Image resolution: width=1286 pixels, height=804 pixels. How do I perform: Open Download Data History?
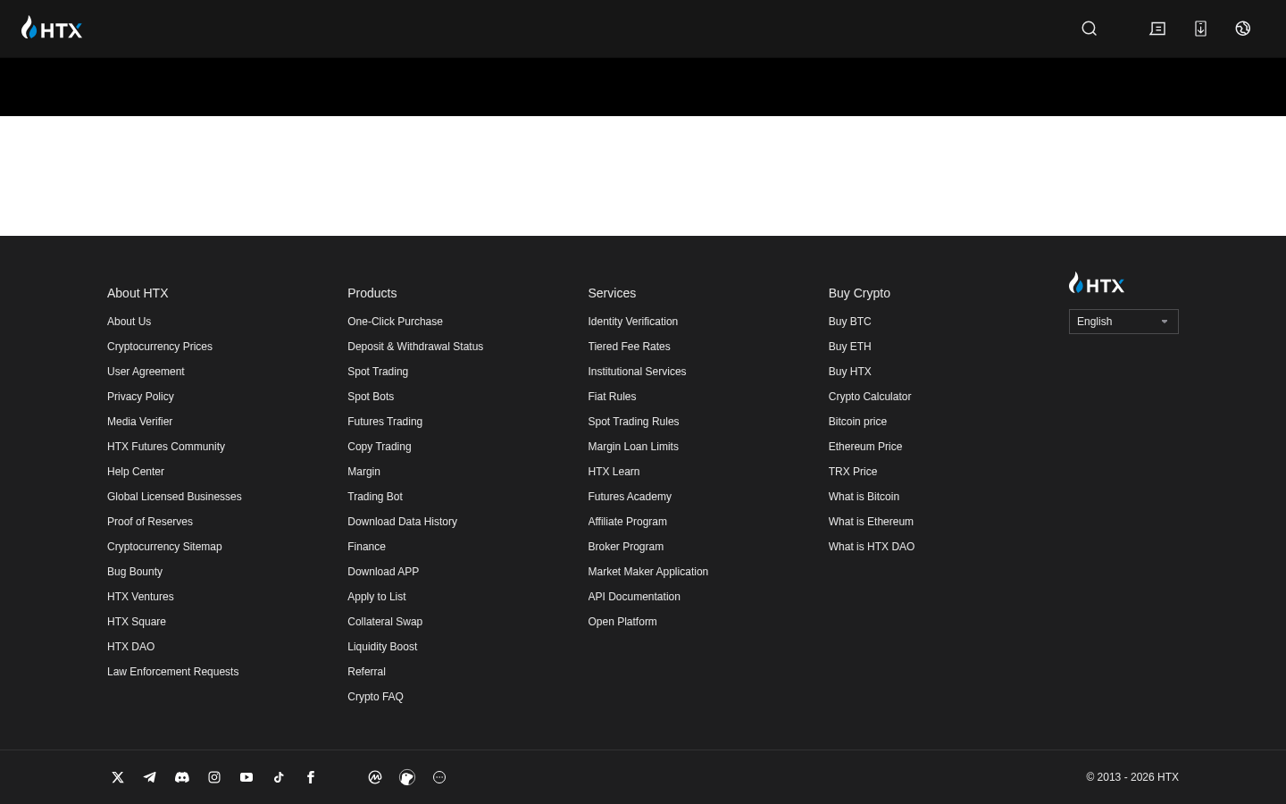point(402,522)
